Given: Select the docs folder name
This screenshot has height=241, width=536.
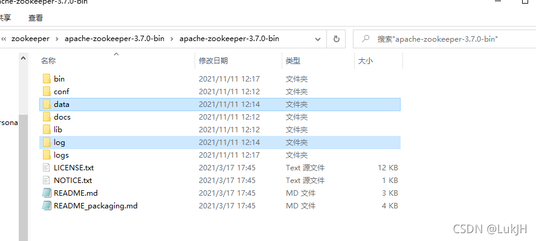Looking at the screenshot, I should pos(62,117).
